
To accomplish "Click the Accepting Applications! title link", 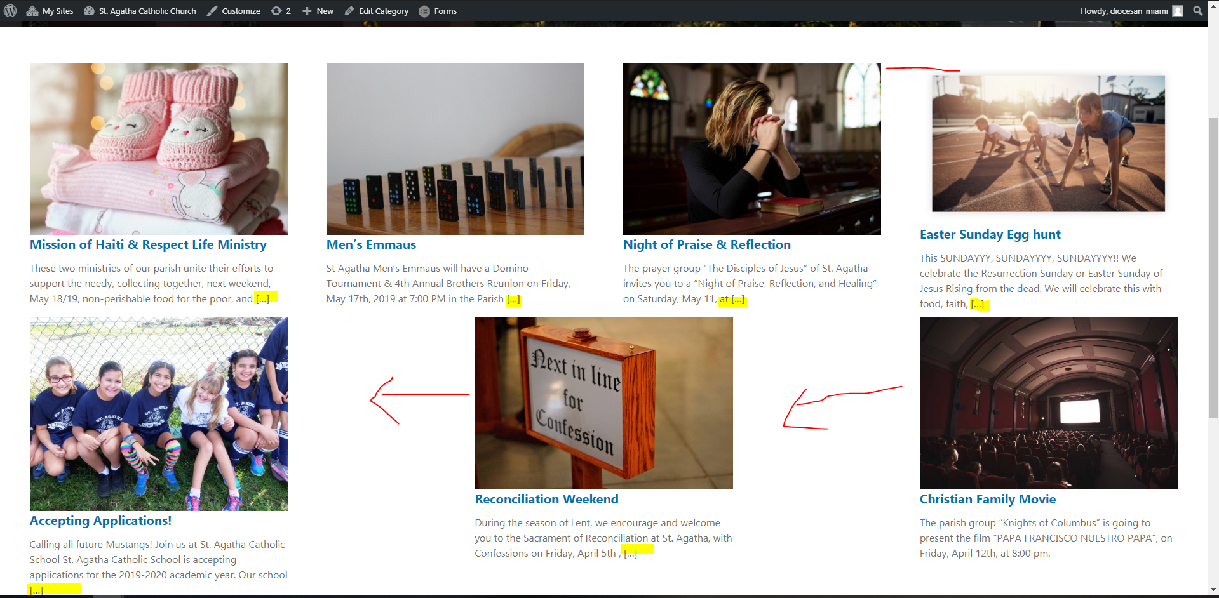I will click(100, 521).
